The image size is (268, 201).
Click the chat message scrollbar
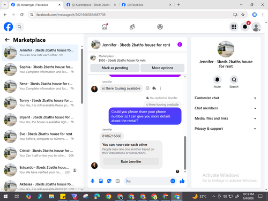[x=185, y=153]
